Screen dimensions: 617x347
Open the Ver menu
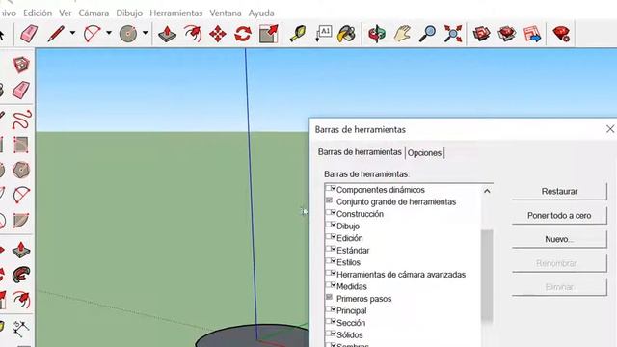pos(66,13)
